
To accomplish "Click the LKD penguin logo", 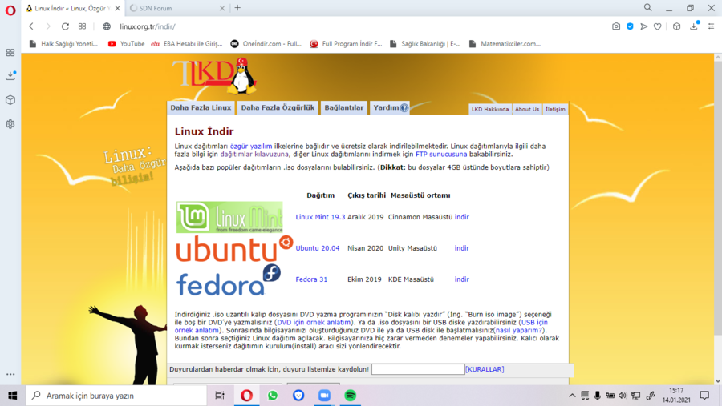I will point(214,76).
